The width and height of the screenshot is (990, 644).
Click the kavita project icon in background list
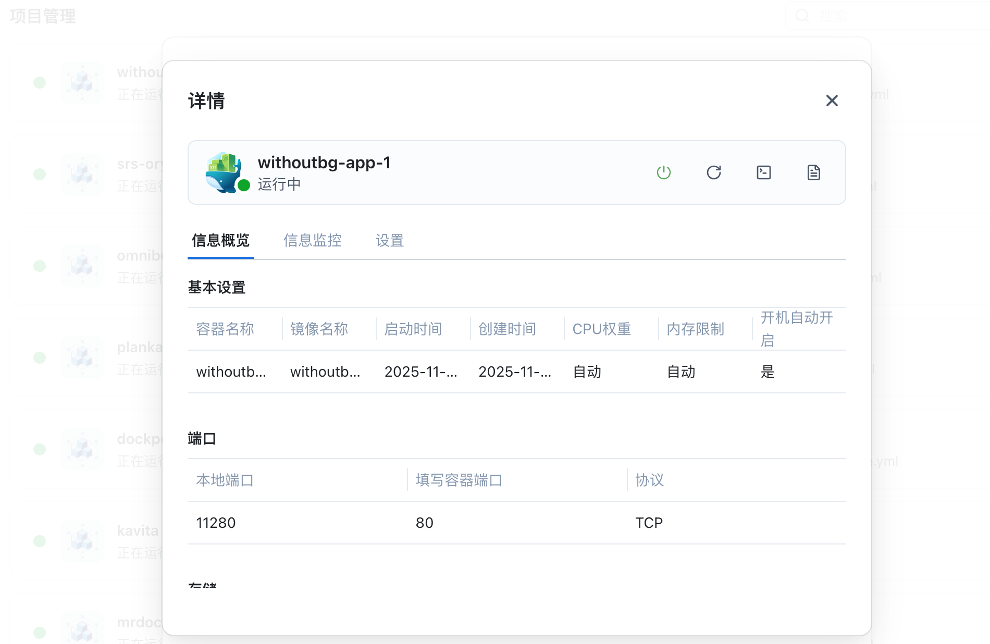click(x=82, y=541)
